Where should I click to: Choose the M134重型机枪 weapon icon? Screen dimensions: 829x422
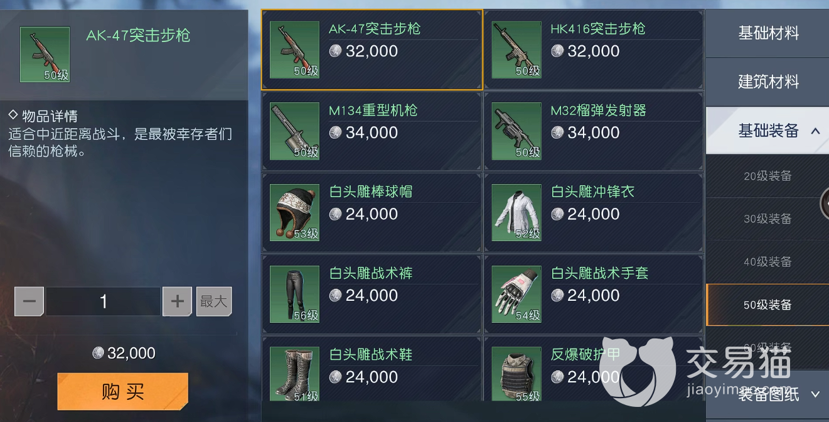295,131
